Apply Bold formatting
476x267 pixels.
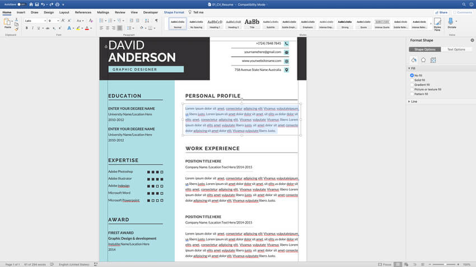point(27,28)
